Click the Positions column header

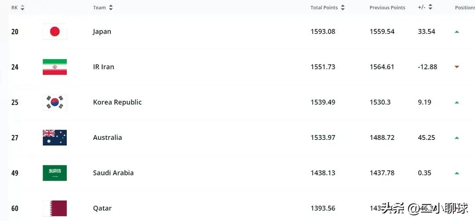[464, 7]
